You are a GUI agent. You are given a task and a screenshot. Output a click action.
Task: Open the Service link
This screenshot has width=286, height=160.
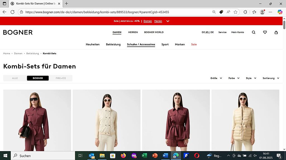(222, 32)
